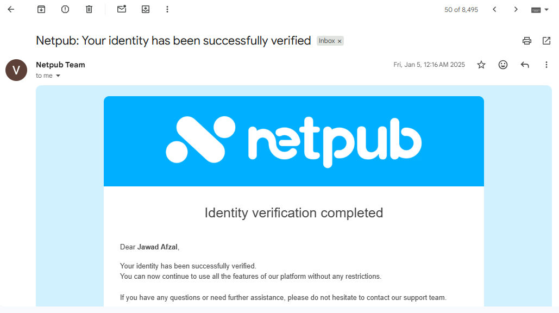Go to the older email arrow
The height and width of the screenshot is (313, 559).
click(516, 9)
